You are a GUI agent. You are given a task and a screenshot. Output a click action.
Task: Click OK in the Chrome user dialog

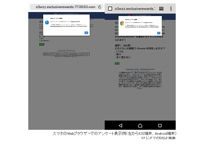pyautogui.click(x=159, y=33)
